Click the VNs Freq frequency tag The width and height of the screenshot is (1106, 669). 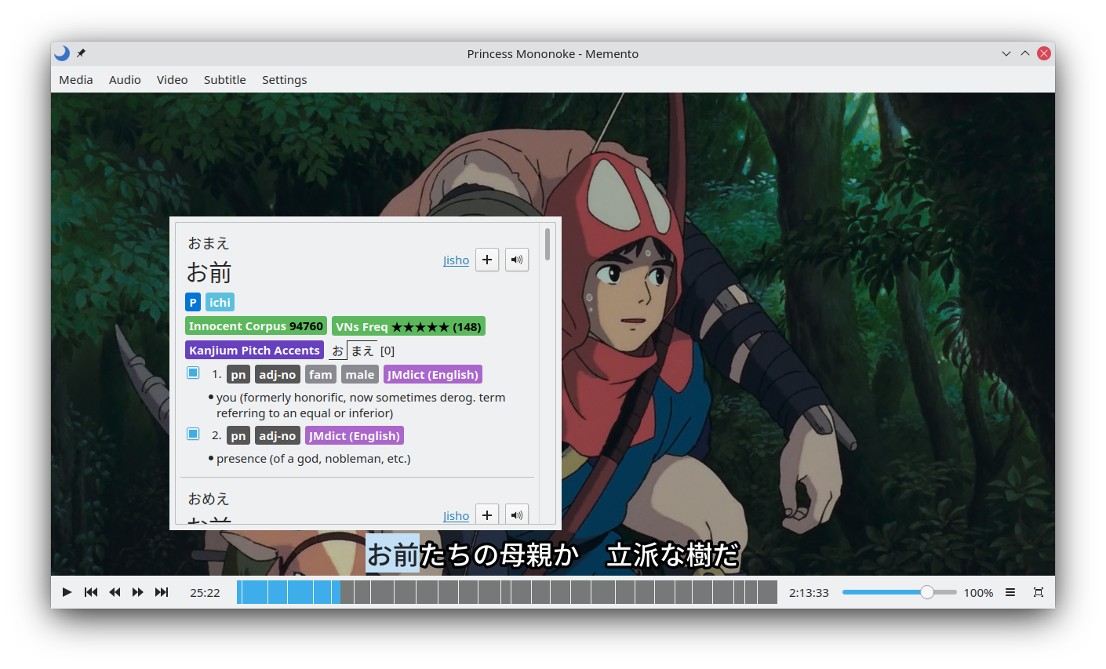tap(409, 326)
